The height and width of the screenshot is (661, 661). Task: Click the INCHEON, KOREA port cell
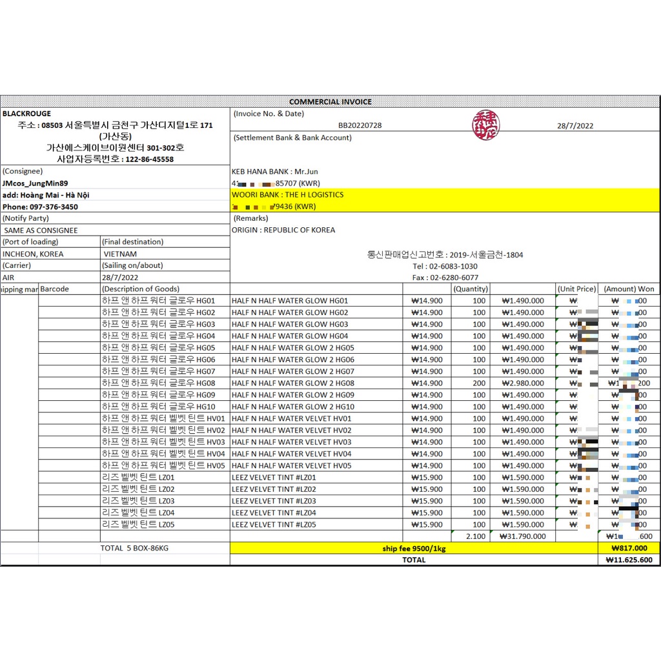tap(33, 254)
